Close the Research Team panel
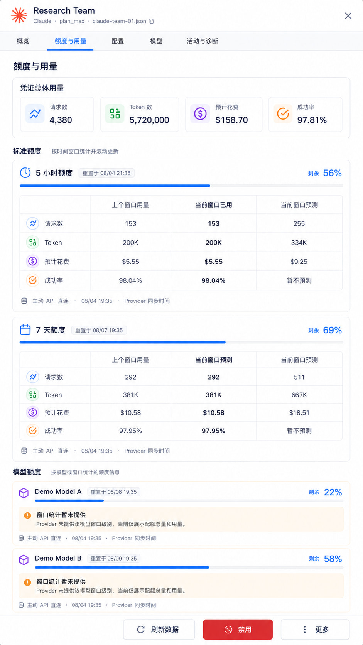This screenshot has height=645, width=363. coord(348,16)
